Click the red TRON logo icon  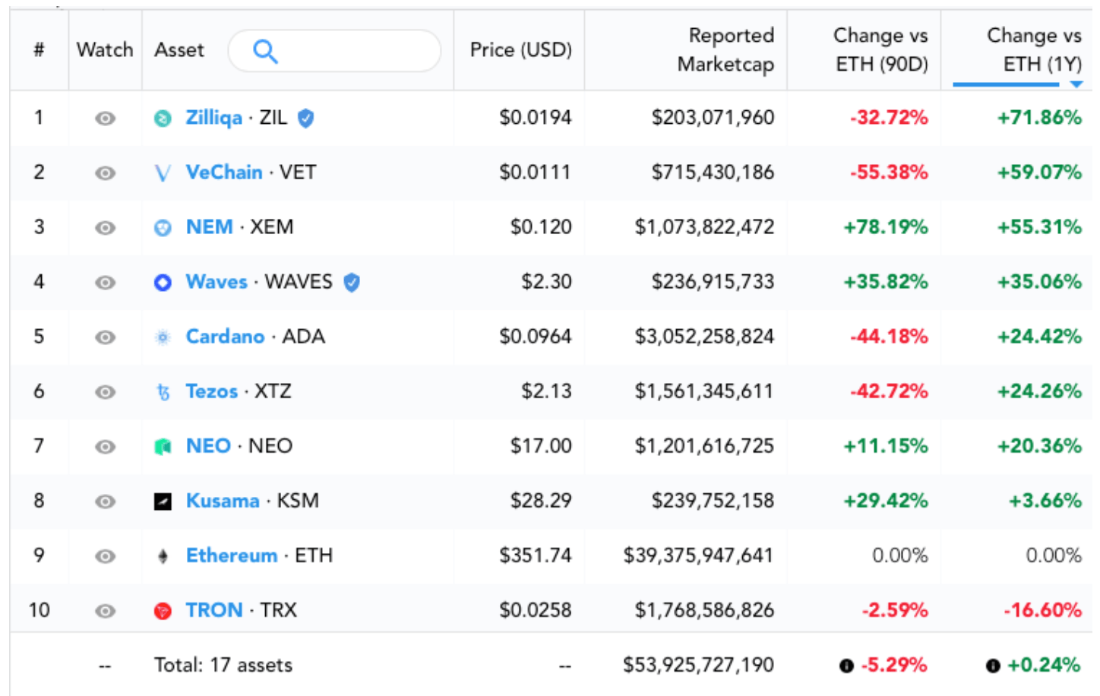[163, 611]
